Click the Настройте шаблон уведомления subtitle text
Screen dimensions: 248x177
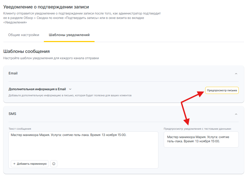click(51, 58)
